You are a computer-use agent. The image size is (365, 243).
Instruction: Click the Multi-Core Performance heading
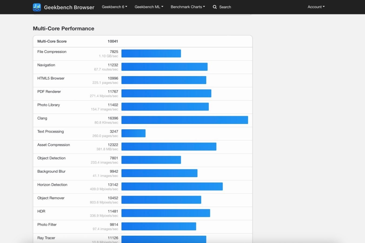(x=64, y=29)
